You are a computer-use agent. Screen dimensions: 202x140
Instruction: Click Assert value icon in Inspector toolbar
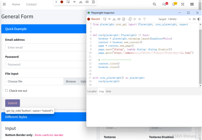click(119, 19)
